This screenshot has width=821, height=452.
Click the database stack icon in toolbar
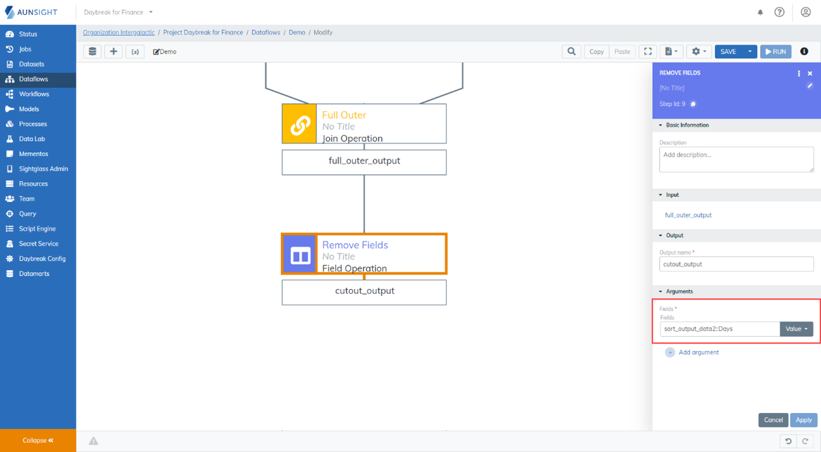(92, 52)
